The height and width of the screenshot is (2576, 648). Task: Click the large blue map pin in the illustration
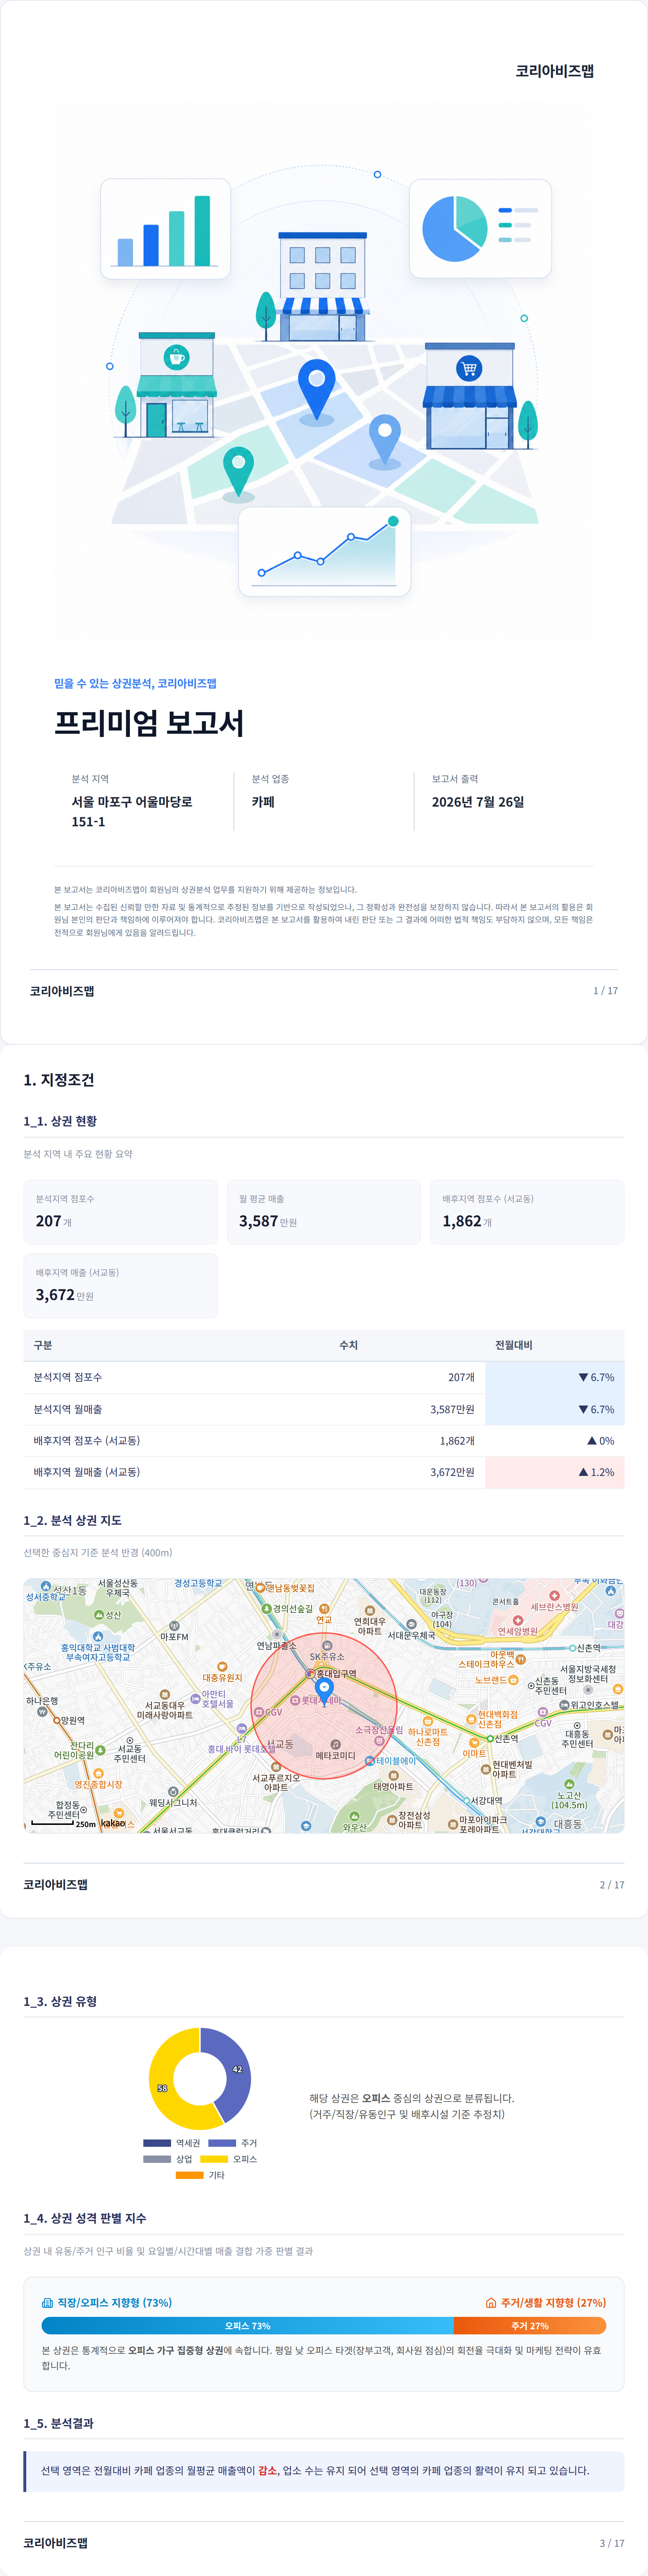pos(317,390)
